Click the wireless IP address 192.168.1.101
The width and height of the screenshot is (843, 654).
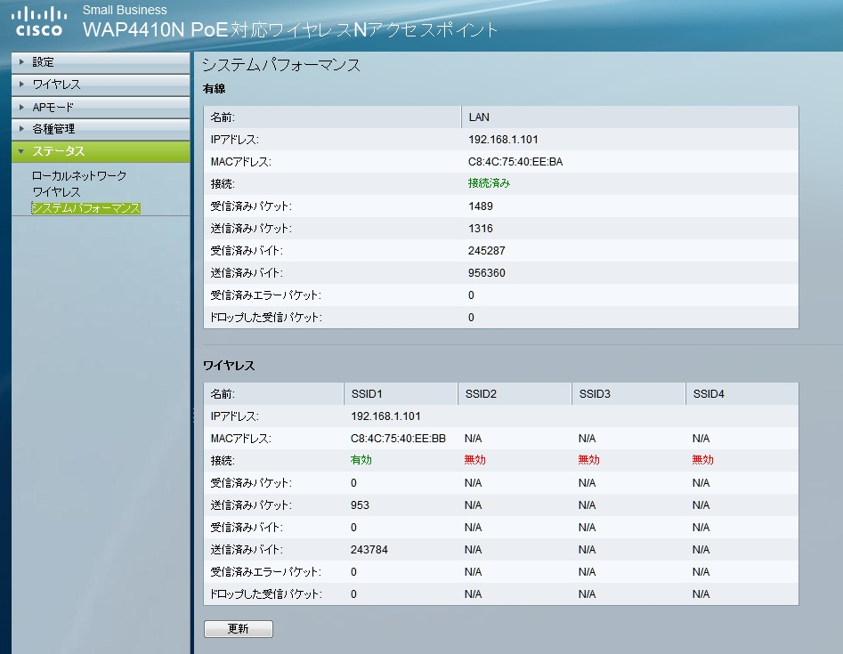[385, 416]
